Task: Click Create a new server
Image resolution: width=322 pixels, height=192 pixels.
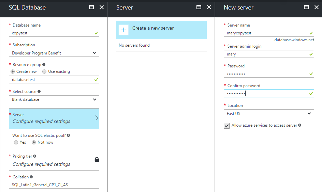Action: pyautogui.click(x=161, y=30)
